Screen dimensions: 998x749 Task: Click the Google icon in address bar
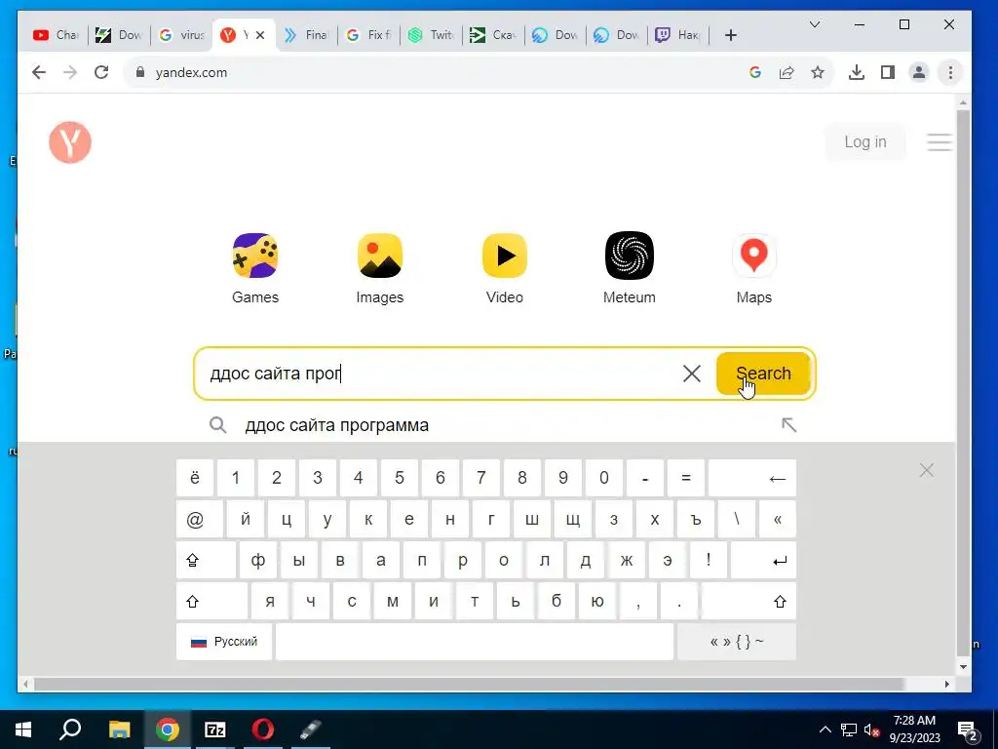[755, 72]
